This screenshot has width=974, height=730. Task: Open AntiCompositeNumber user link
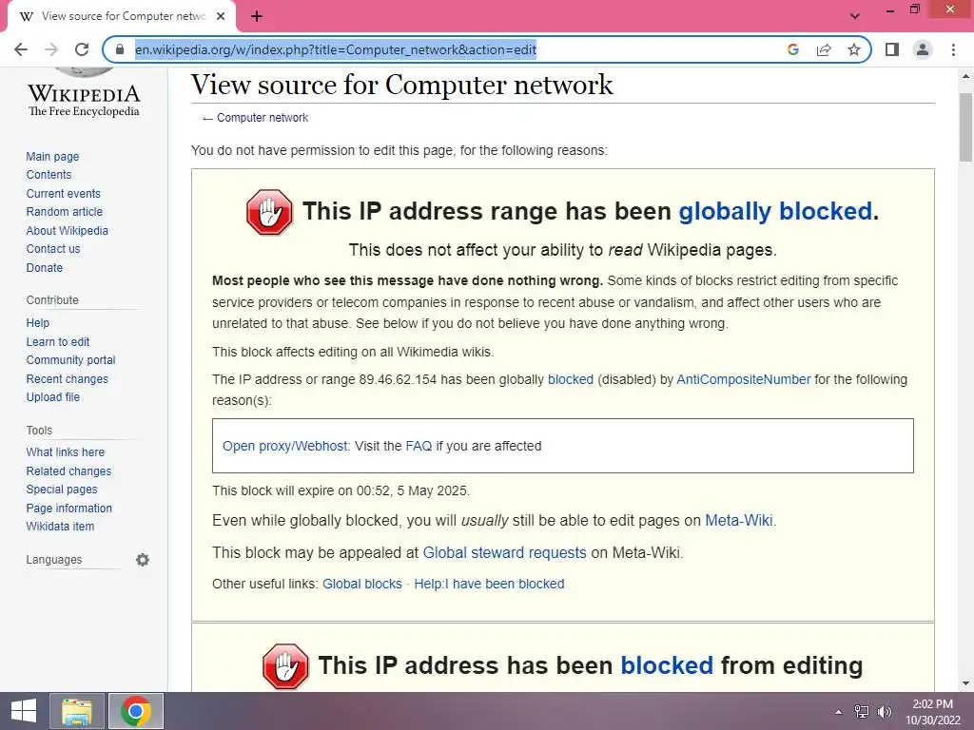click(744, 379)
